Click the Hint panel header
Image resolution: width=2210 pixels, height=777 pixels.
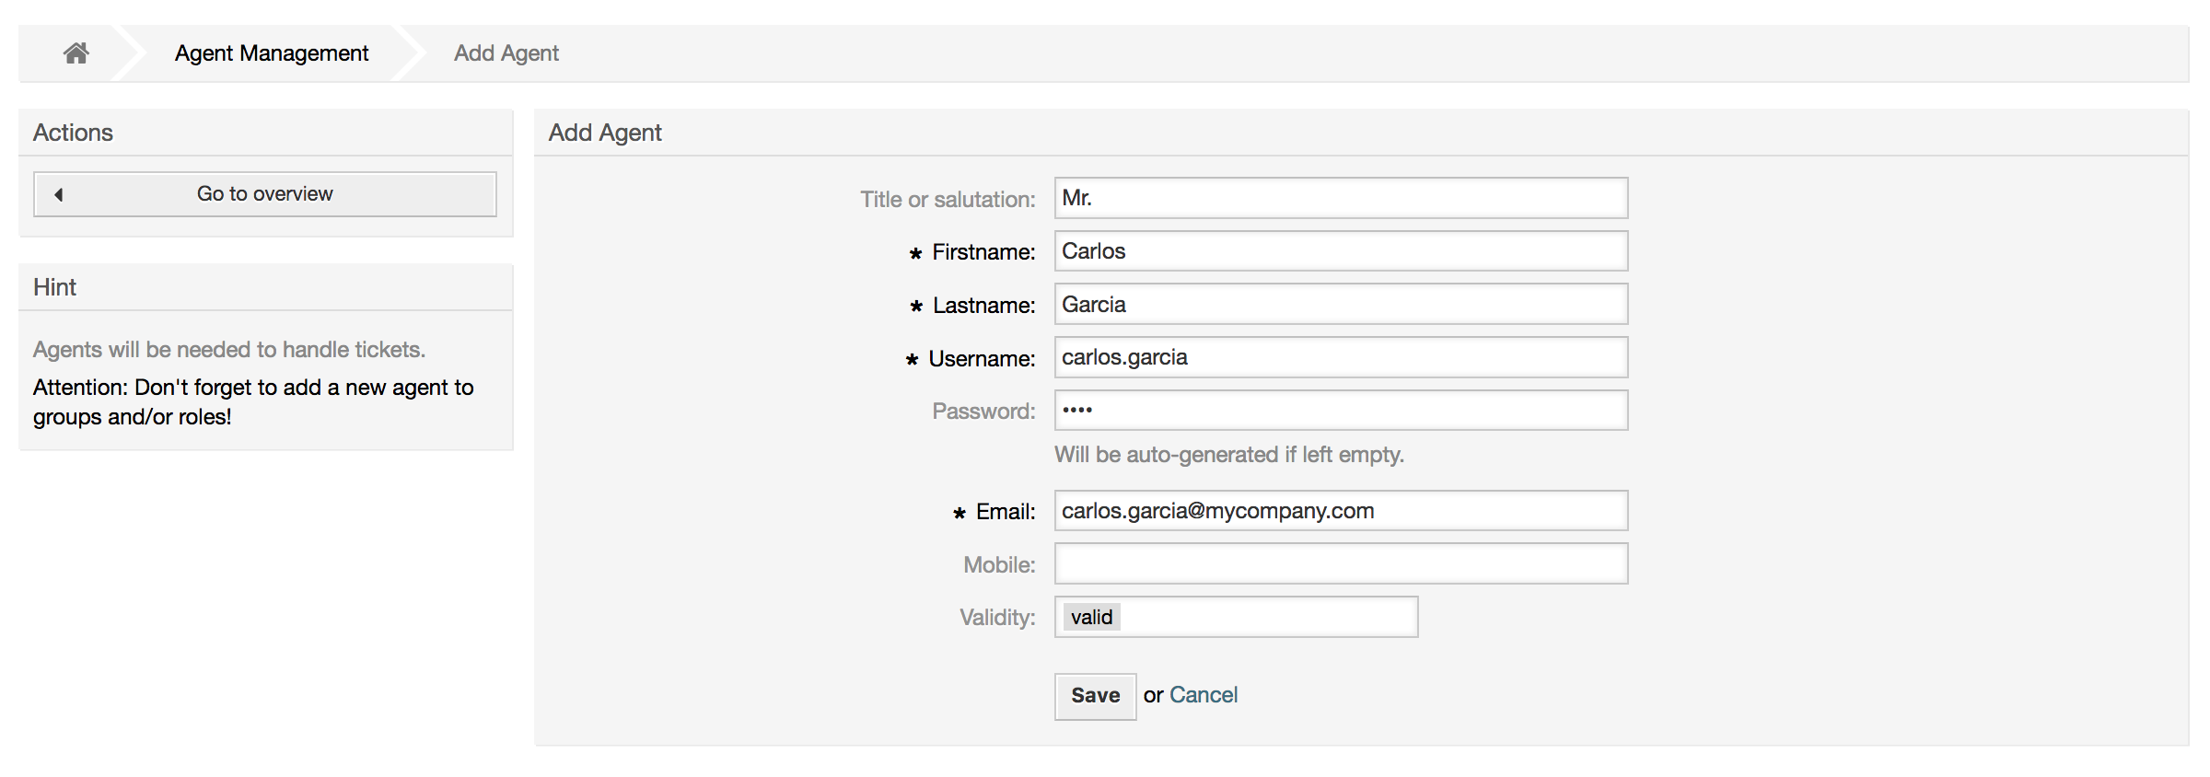point(55,287)
